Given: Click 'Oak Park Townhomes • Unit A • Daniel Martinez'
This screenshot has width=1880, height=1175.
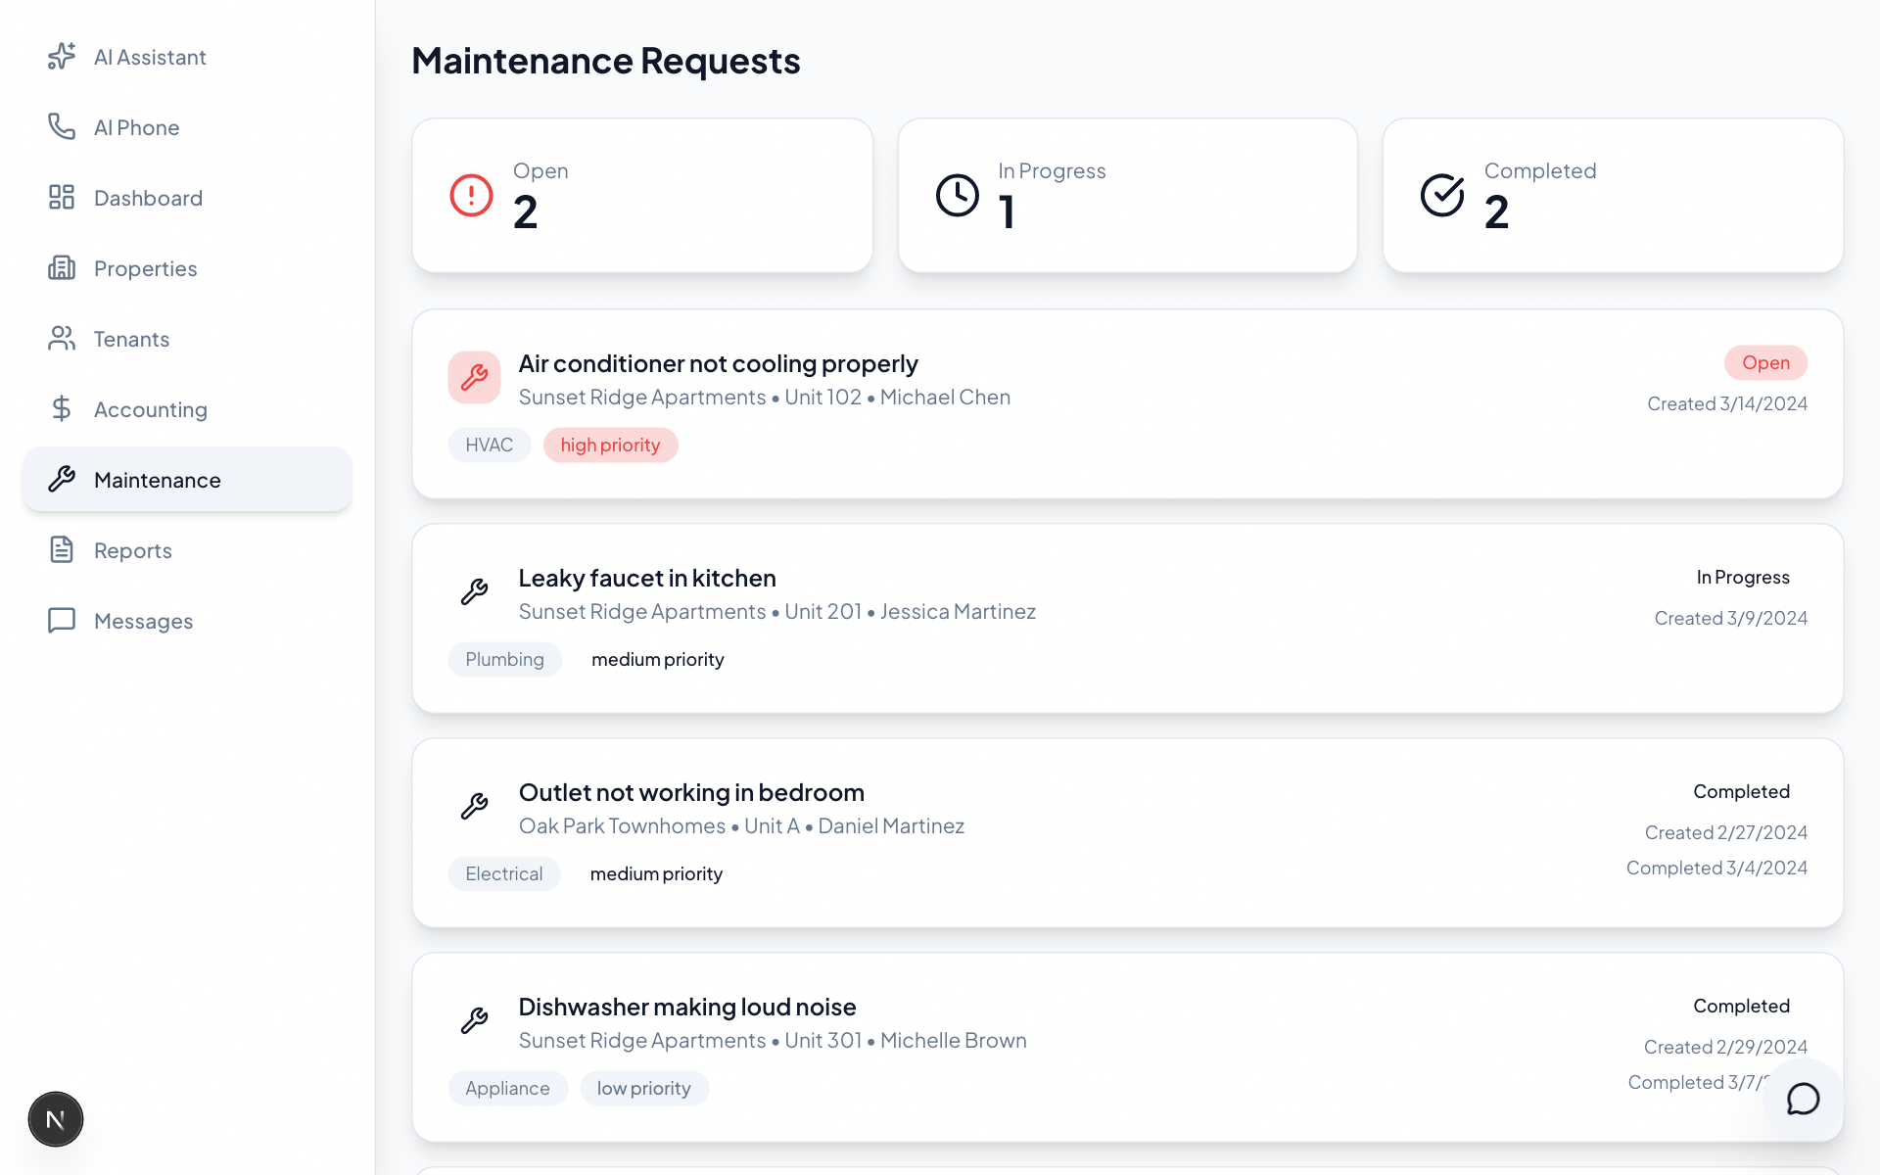Looking at the screenshot, I should [741, 826].
